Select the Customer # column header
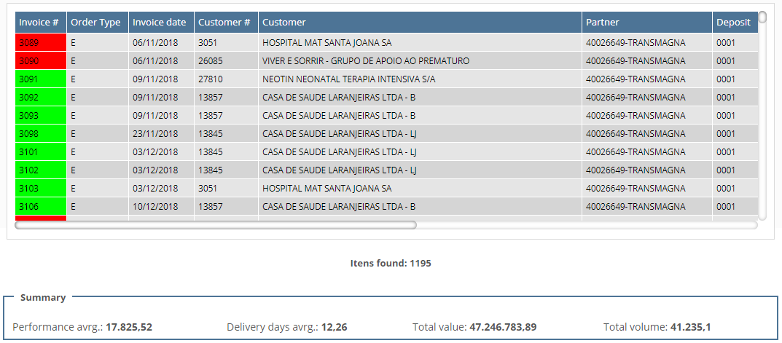Viewport: 782px width, 343px height. (x=224, y=23)
